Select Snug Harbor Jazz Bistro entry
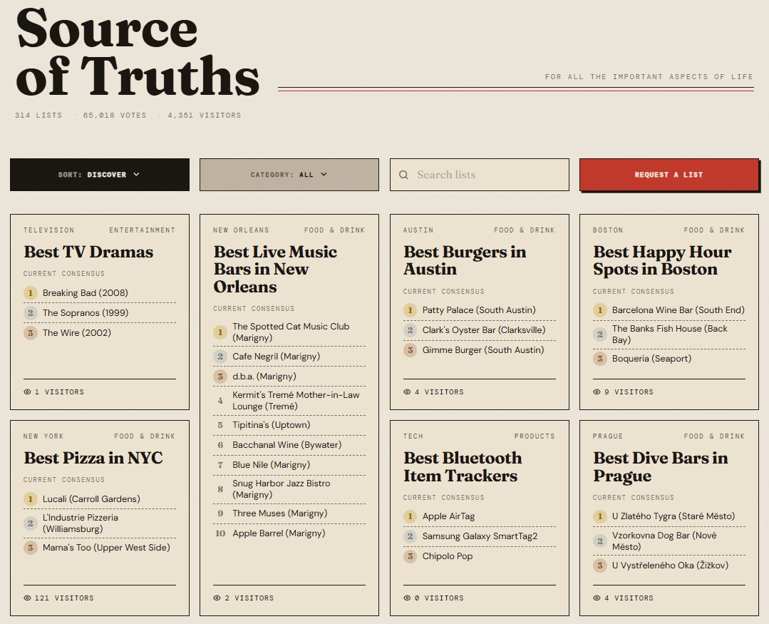The image size is (769, 624). click(289, 489)
